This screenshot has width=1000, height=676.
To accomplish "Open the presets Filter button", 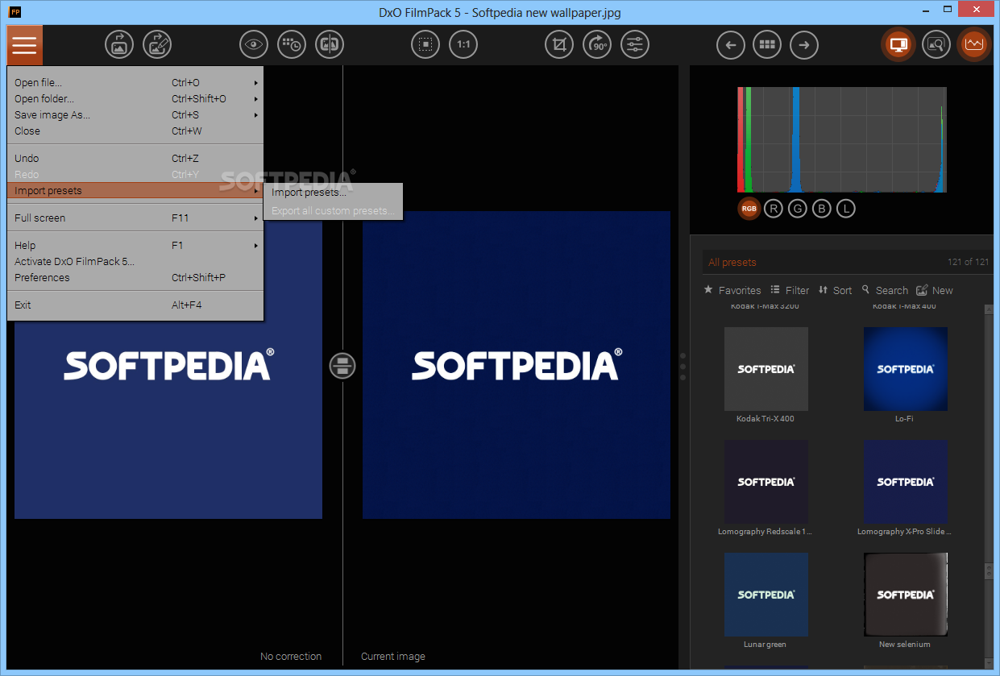I will click(790, 290).
